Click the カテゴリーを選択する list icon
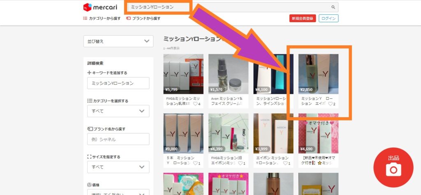The width and height of the screenshot is (421, 195). click(90, 101)
